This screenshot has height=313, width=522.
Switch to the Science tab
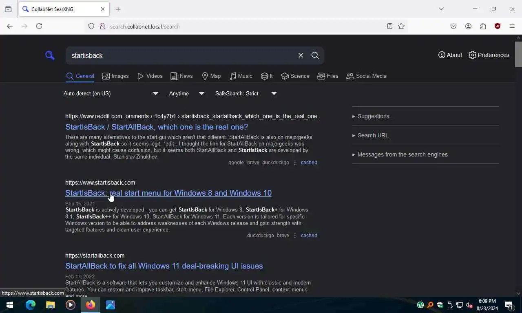[295, 76]
